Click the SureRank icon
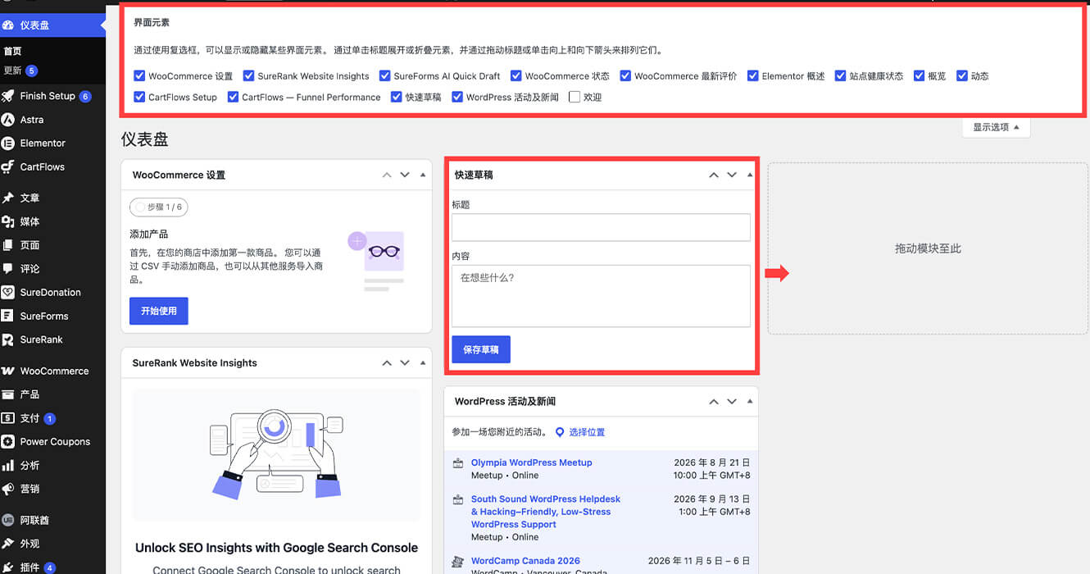1090x574 pixels. 8,339
